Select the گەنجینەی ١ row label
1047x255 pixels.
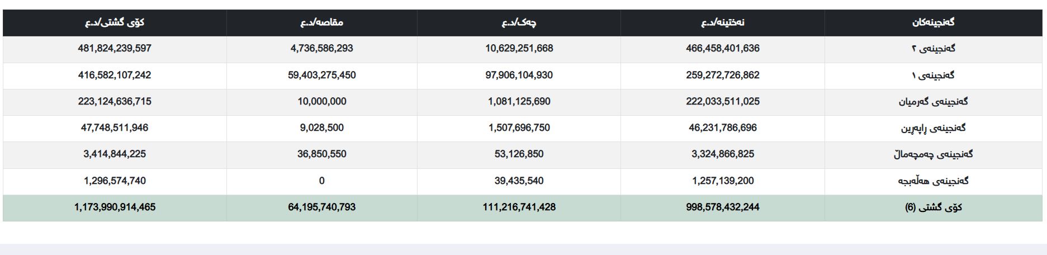pos(933,75)
